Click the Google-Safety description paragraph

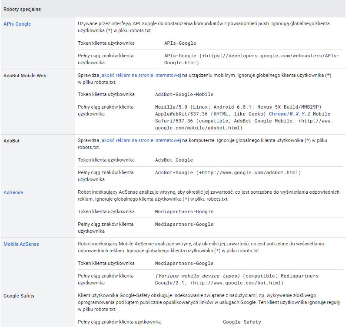pyautogui.click(x=209, y=302)
